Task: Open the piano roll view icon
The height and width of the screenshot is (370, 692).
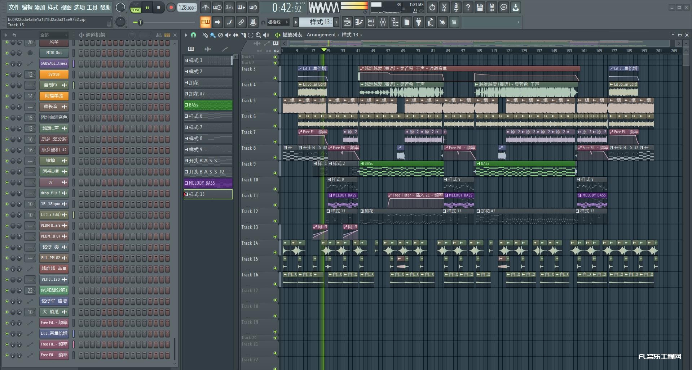Action: pyautogui.click(x=359, y=22)
